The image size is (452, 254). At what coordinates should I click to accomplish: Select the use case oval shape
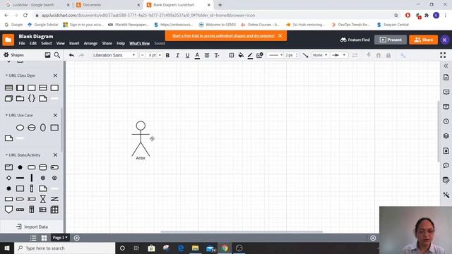tap(20, 128)
